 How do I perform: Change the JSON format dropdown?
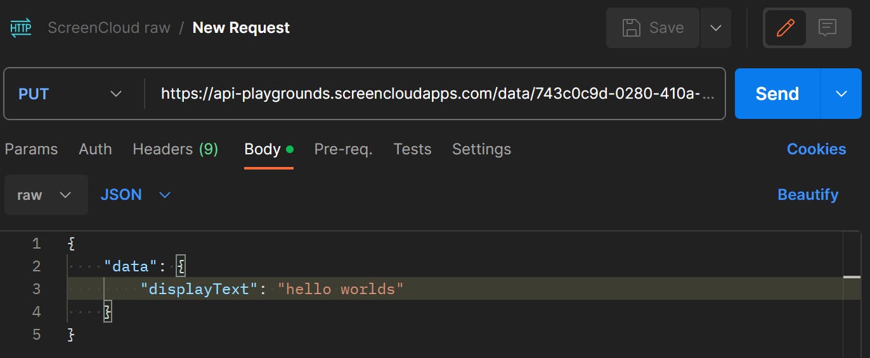coord(136,195)
